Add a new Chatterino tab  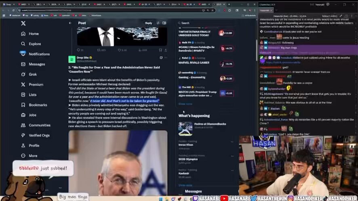pos(276,10)
